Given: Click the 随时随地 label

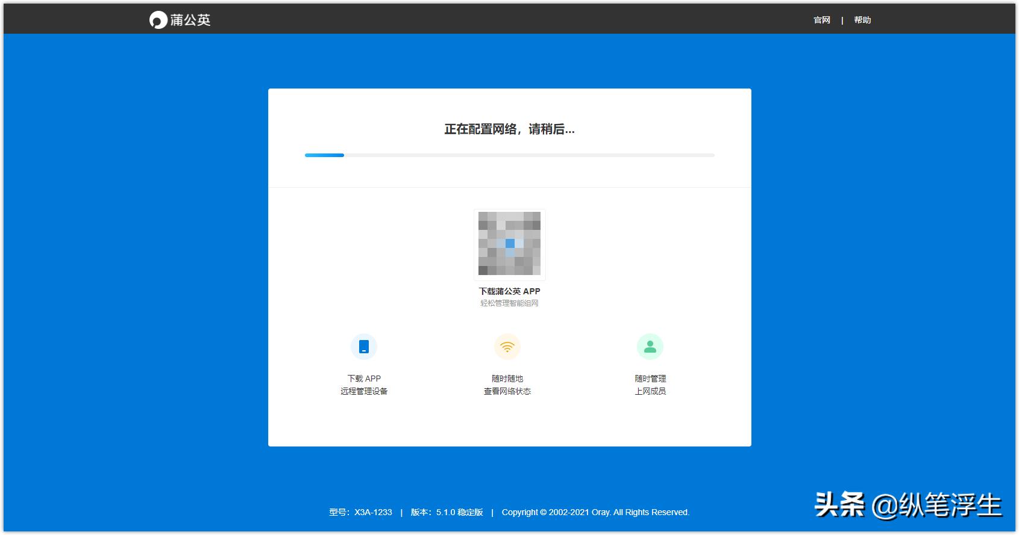Looking at the screenshot, I should (x=507, y=379).
